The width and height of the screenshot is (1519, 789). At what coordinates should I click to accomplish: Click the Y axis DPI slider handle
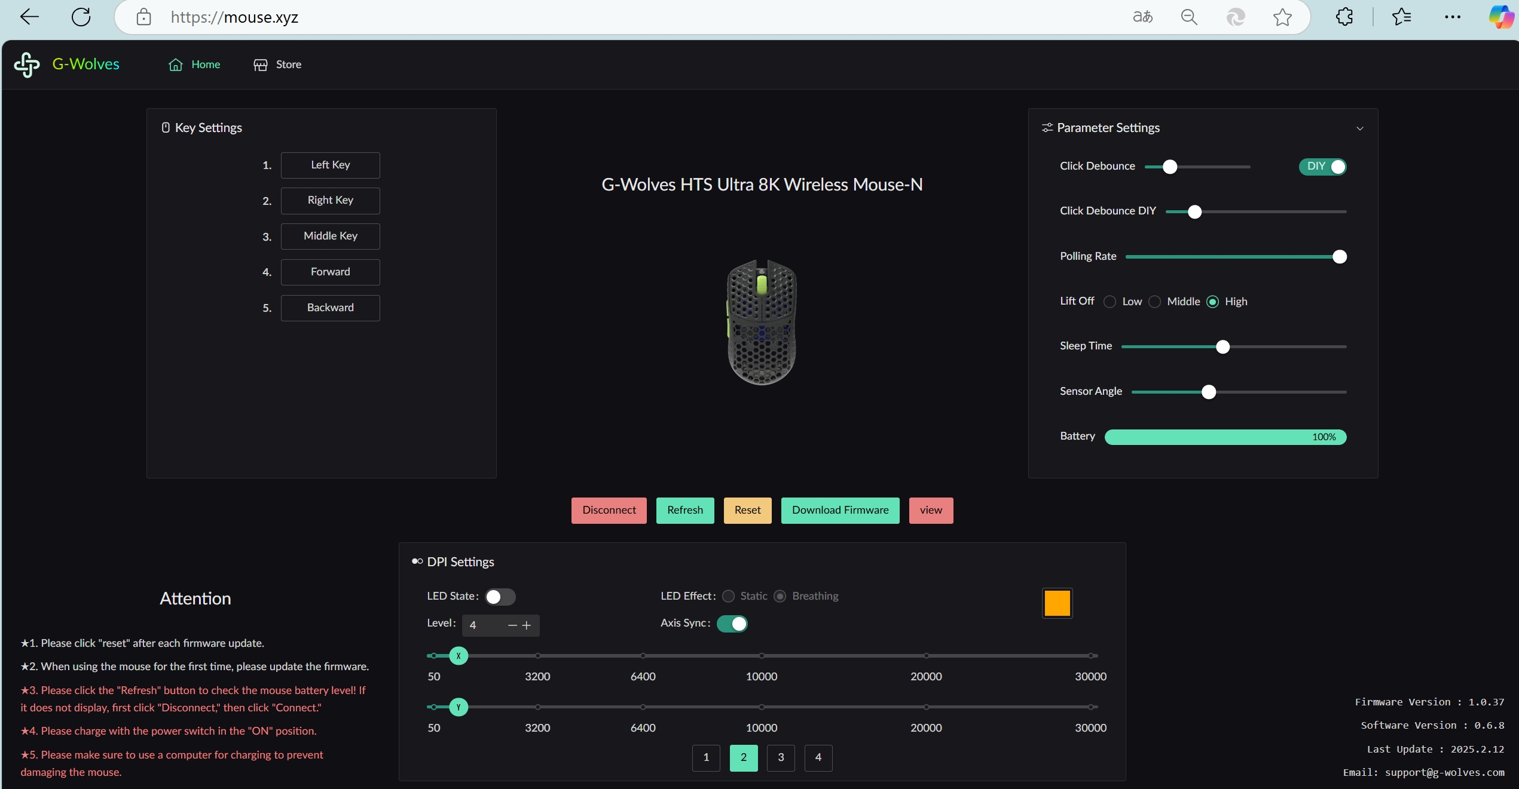[459, 707]
